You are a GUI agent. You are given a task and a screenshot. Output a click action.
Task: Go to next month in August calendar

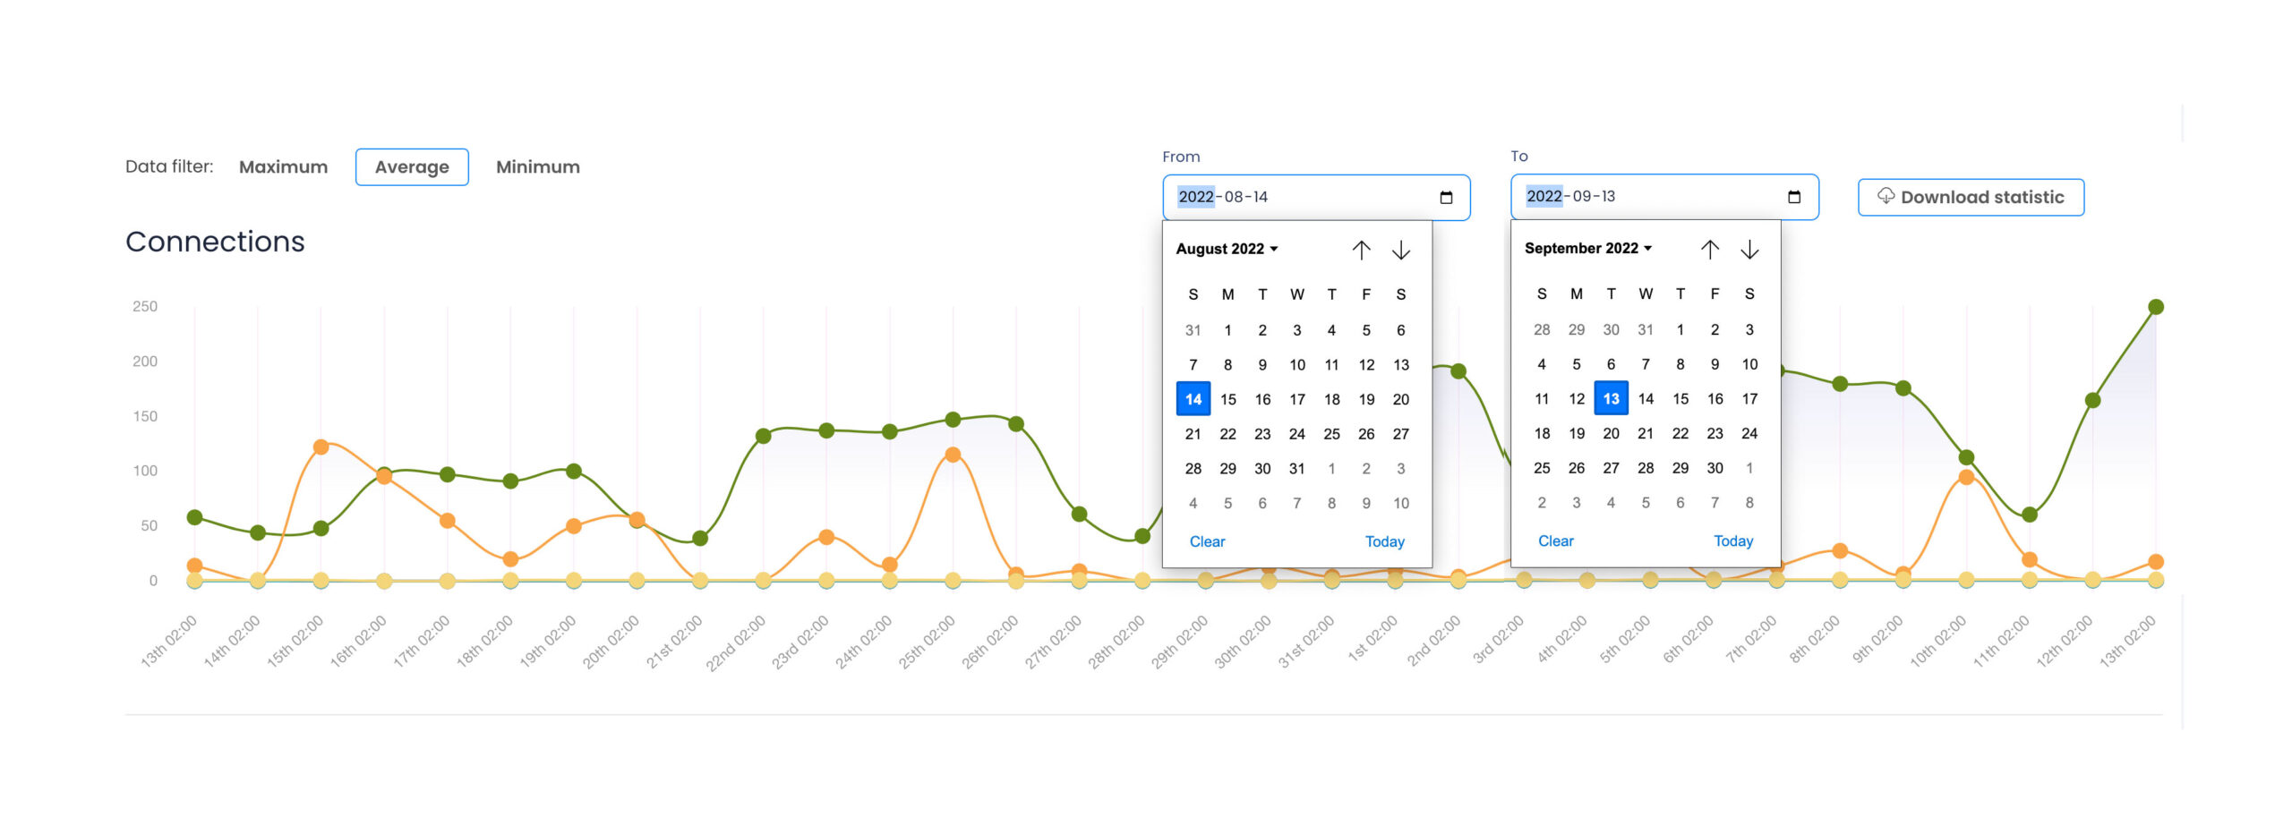coord(1401,251)
